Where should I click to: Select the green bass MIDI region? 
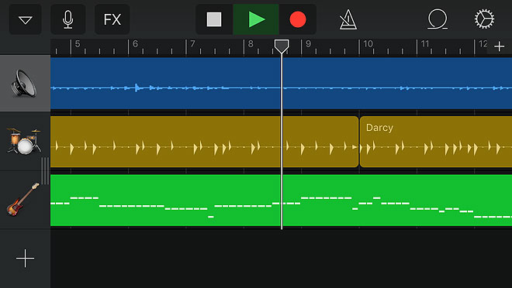pyautogui.click(x=281, y=201)
